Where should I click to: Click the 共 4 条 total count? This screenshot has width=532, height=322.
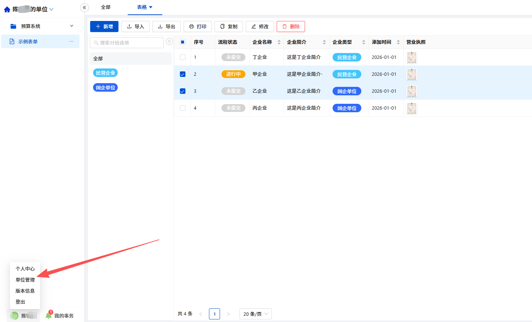tap(185, 314)
